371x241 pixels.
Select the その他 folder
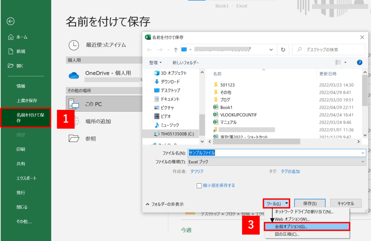tap(222, 92)
